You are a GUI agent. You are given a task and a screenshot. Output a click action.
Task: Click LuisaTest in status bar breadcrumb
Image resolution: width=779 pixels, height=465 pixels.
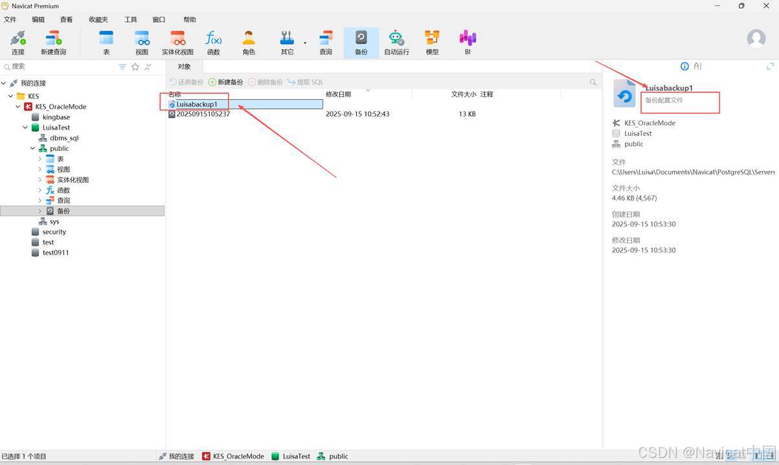click(291, 456)
